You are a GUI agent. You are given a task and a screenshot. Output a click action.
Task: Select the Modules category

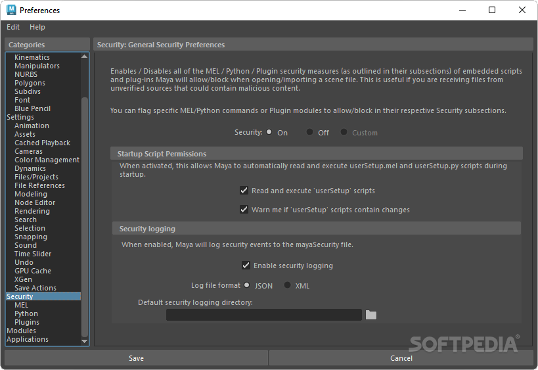[x=21, y=331]
